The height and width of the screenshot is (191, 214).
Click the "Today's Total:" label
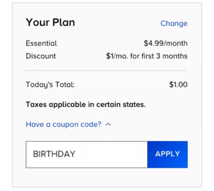[x=50, y=85]
